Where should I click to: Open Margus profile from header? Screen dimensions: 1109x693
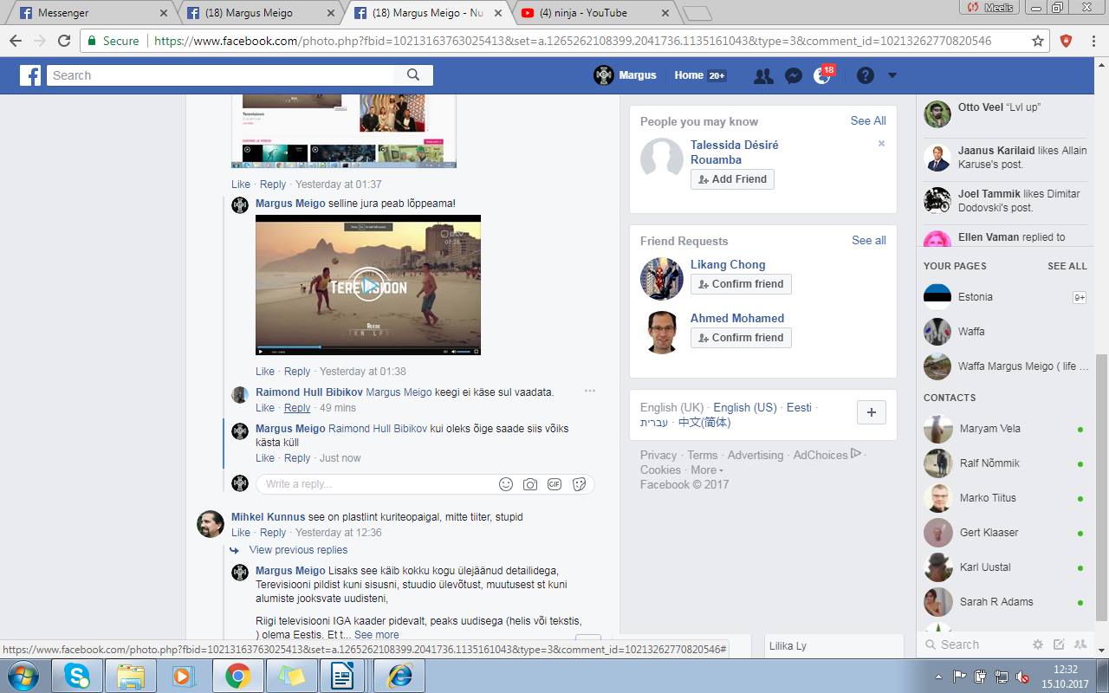click(x=625, y=75)
